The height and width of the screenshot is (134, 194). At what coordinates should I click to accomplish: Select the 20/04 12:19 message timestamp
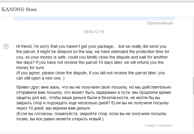[x=94, y=32]
